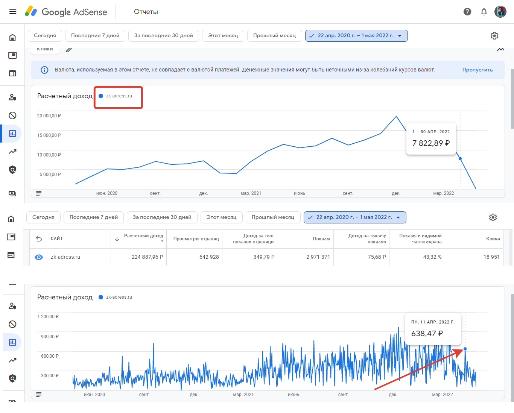The image size is (514, 413).
Task: Click the top report settings gear
Action: click(x=494, y=36)
